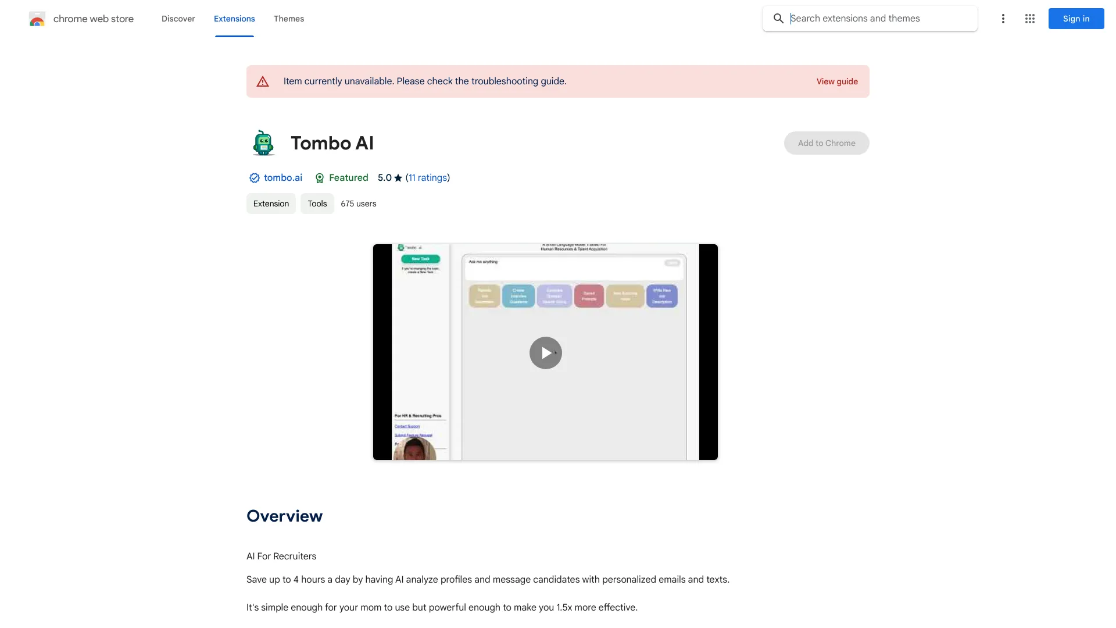Switch to the Themes tab
The width and height of the screenshot is (1116, 628).
(x=289, y=19)
